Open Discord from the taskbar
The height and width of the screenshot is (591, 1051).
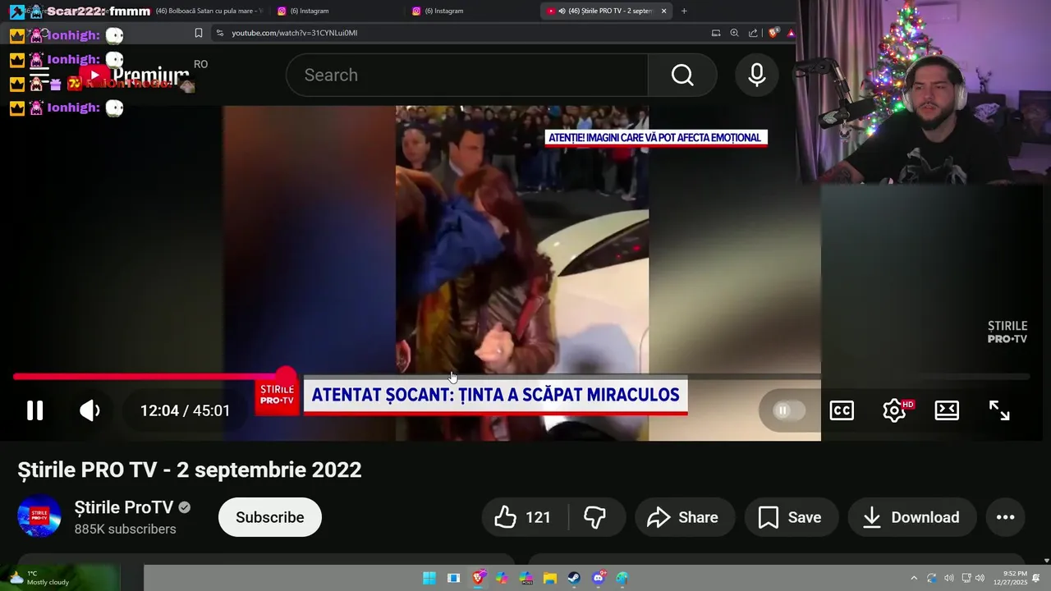coord(599,578)
